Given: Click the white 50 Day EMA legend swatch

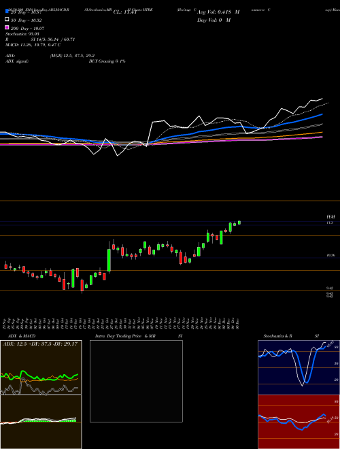Looking at the screenshot, I should (7, 20).
